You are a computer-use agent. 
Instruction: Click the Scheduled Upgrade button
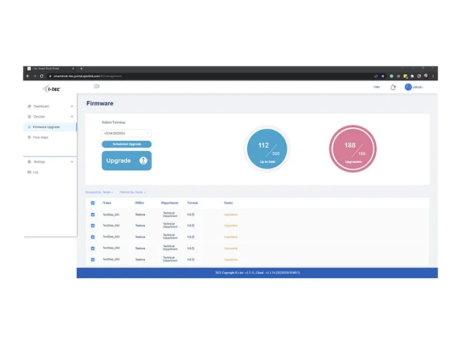[126, 144]
